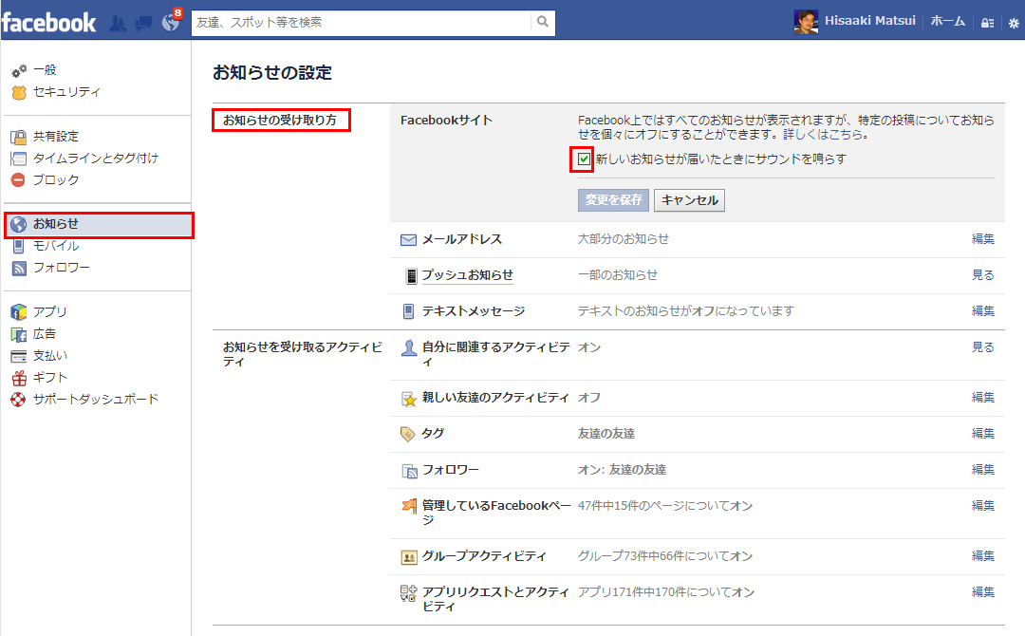
Task: Click the text グループ73件中66件についてオン
Action: (665, 555)
